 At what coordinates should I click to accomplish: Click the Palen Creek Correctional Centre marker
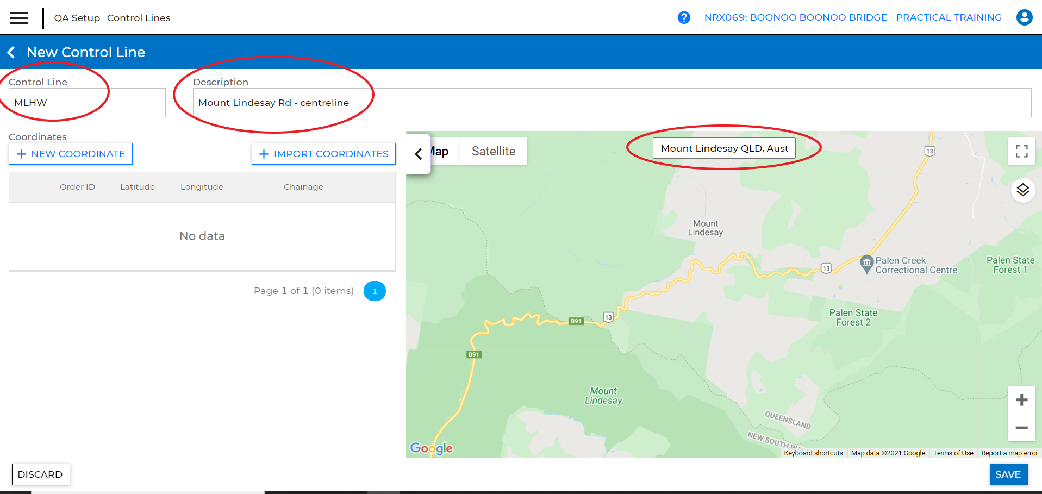[866, 264]
